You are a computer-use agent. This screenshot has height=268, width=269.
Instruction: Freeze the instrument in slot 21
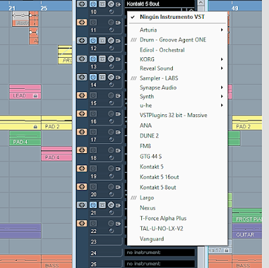(x=82, y=205)
